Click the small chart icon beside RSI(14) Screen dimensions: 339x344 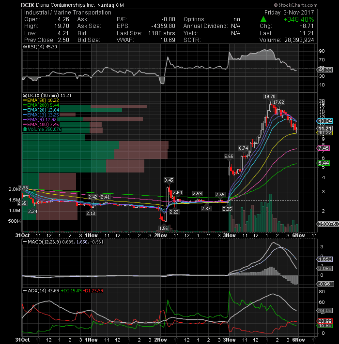point(25,47)
